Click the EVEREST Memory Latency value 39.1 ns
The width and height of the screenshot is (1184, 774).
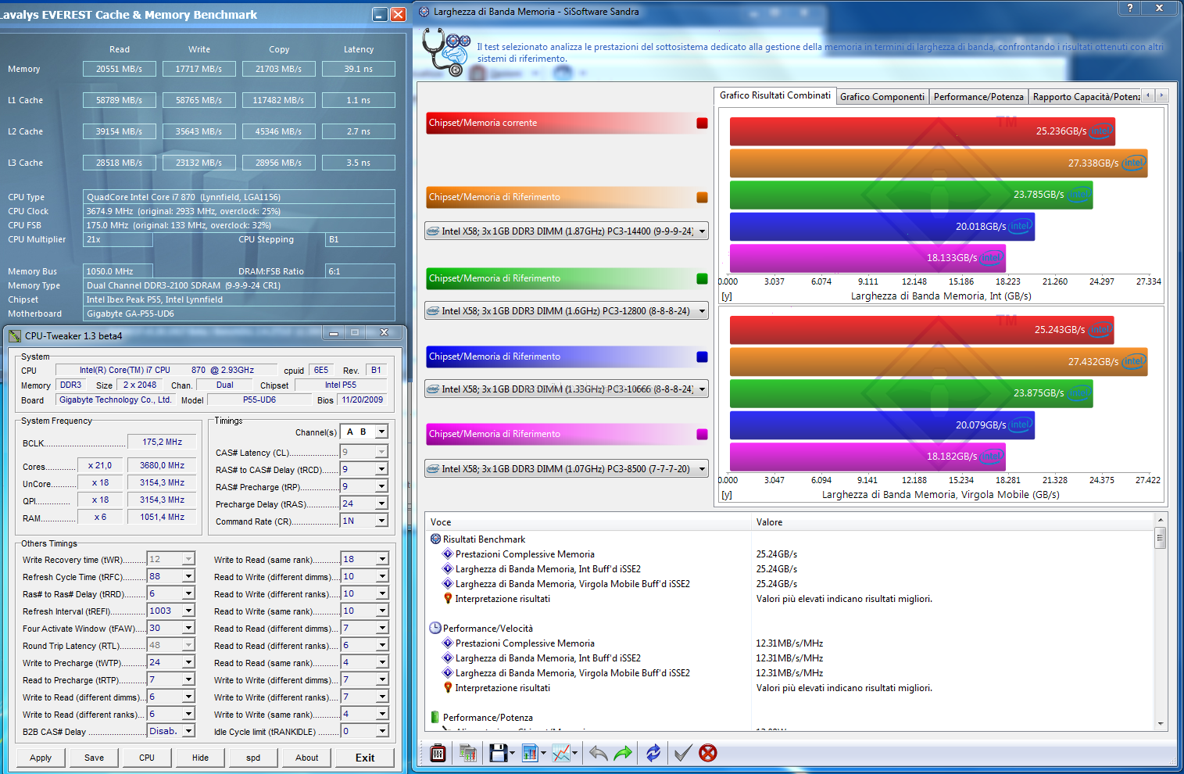click(359, 69)
